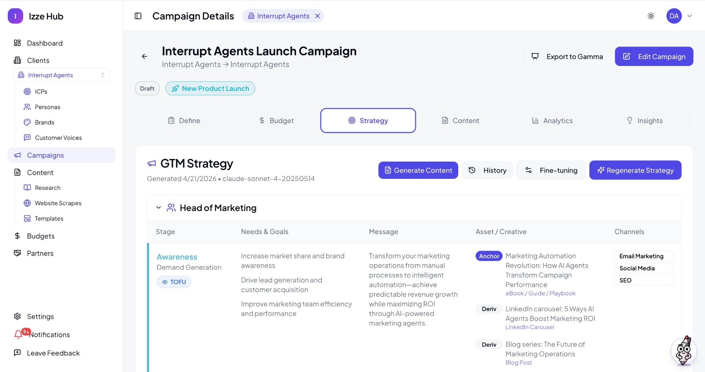Click the Channels column header

click(x=629, y=232)
